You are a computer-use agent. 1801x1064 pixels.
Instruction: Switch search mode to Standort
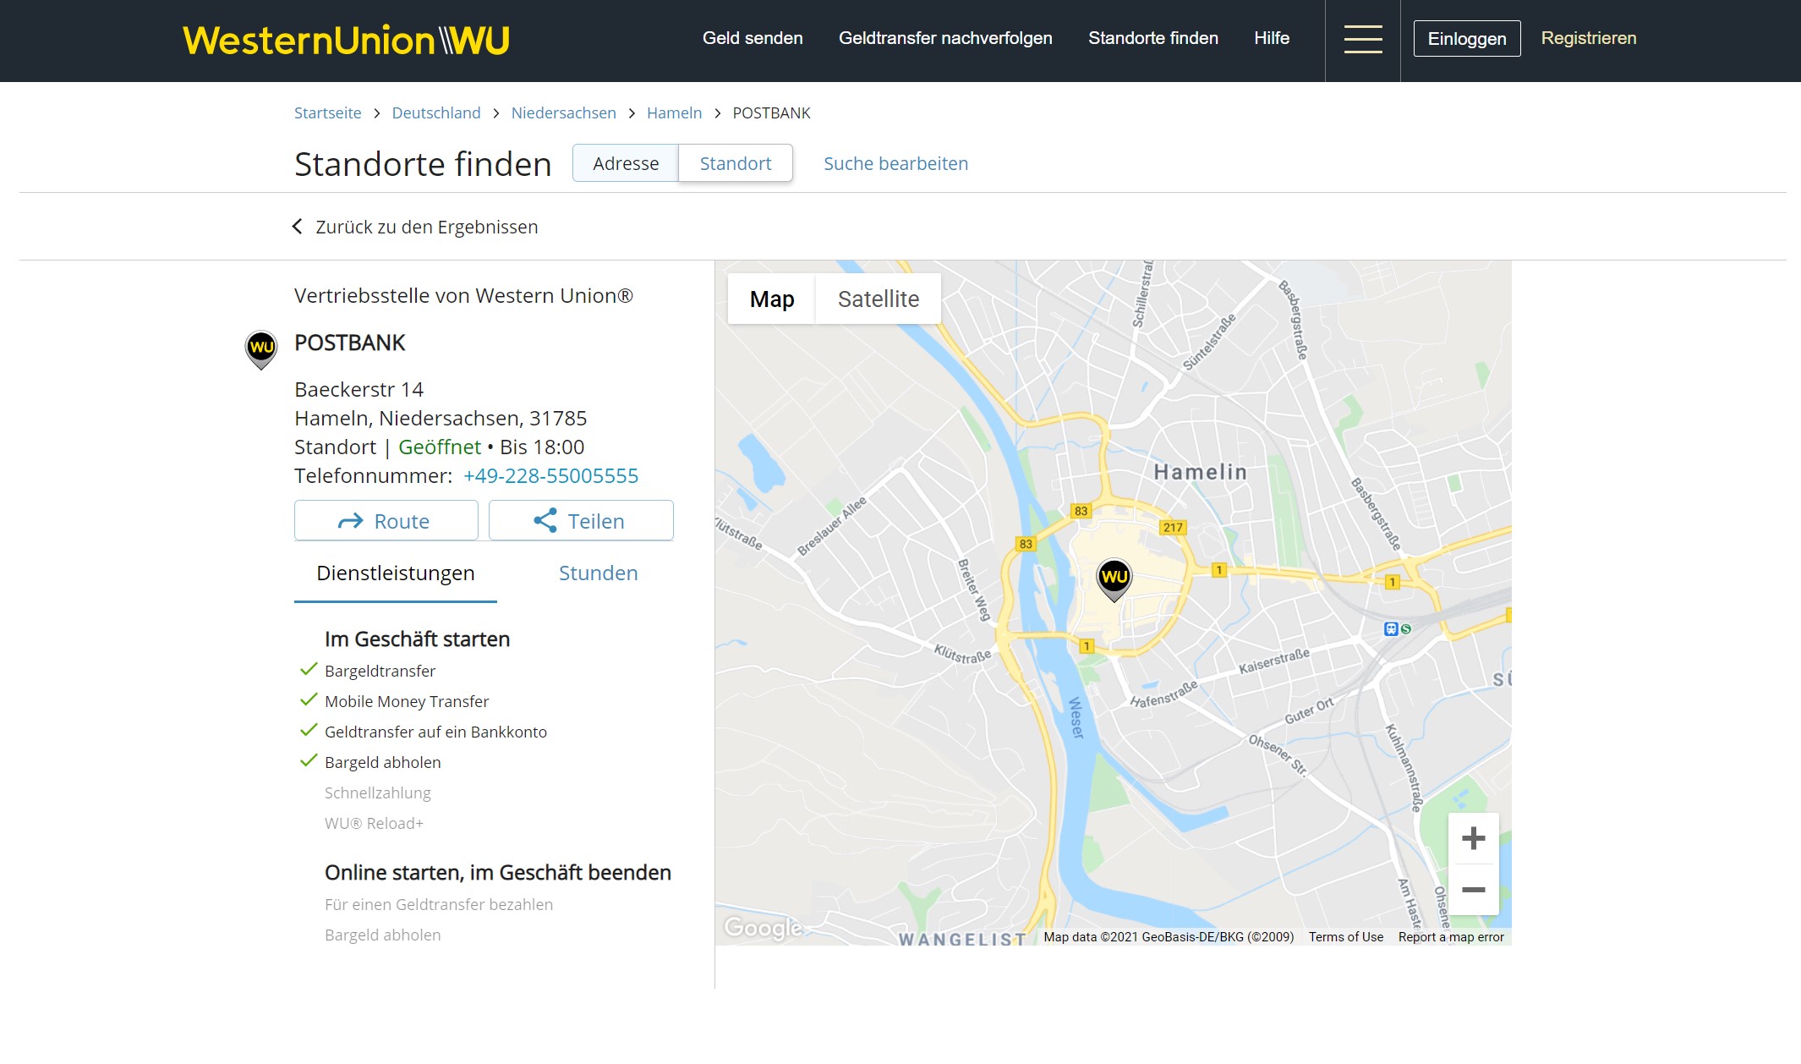pyautogui.click(x=735, y=163)
